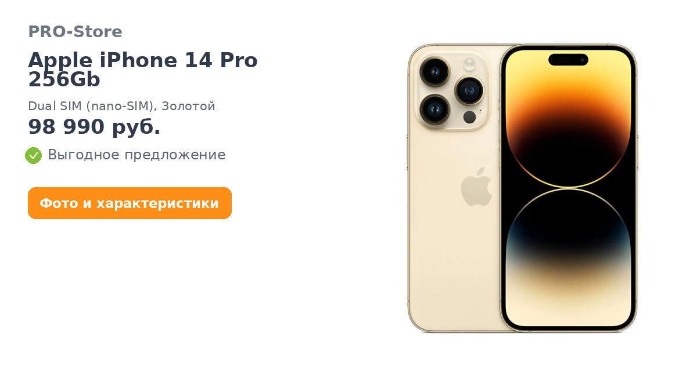Open the Apple iPhone 14 Pro 256Gb title
Image resolution: width=697 pixels, height=365 pixels.
pos(143,70)
